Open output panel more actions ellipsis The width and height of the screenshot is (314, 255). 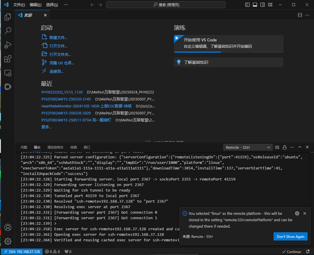coord(292,147)
